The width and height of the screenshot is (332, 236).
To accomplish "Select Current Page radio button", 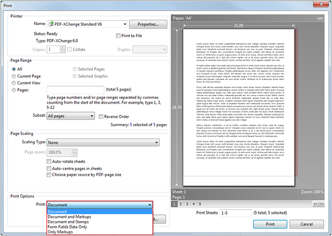I will [x=14, y=76].
